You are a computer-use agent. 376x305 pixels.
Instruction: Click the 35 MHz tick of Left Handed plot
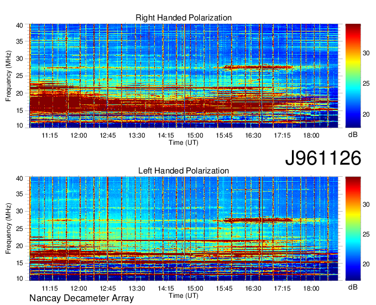click(19, 194)
